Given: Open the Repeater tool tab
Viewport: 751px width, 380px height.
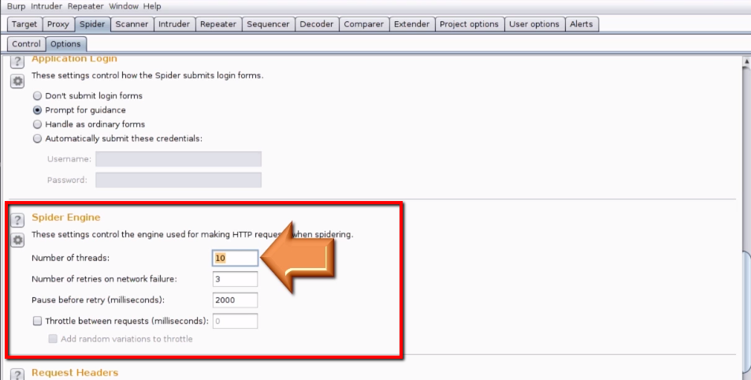Looking at the screenshot, I should click(x=218, y=24).
